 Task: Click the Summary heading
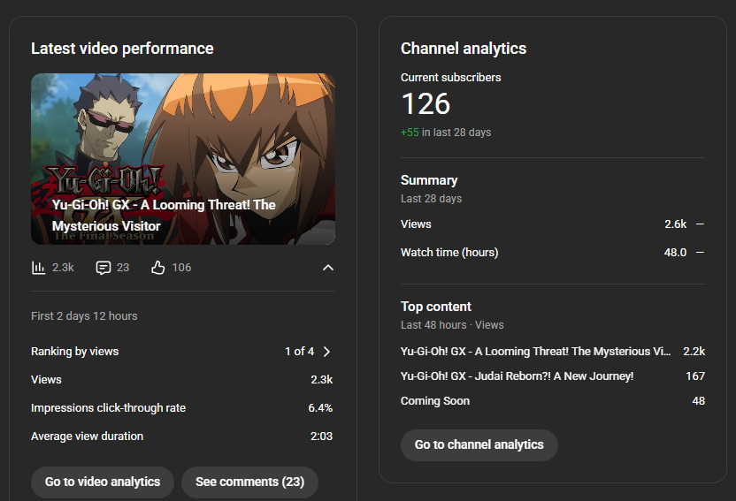(x=429, y=180)
